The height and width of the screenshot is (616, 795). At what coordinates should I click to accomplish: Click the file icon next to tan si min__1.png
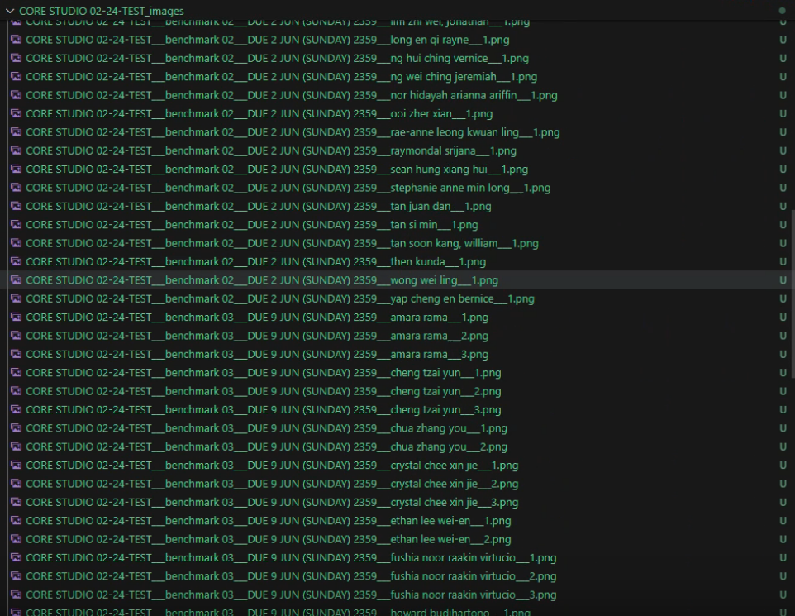(16, 225)
